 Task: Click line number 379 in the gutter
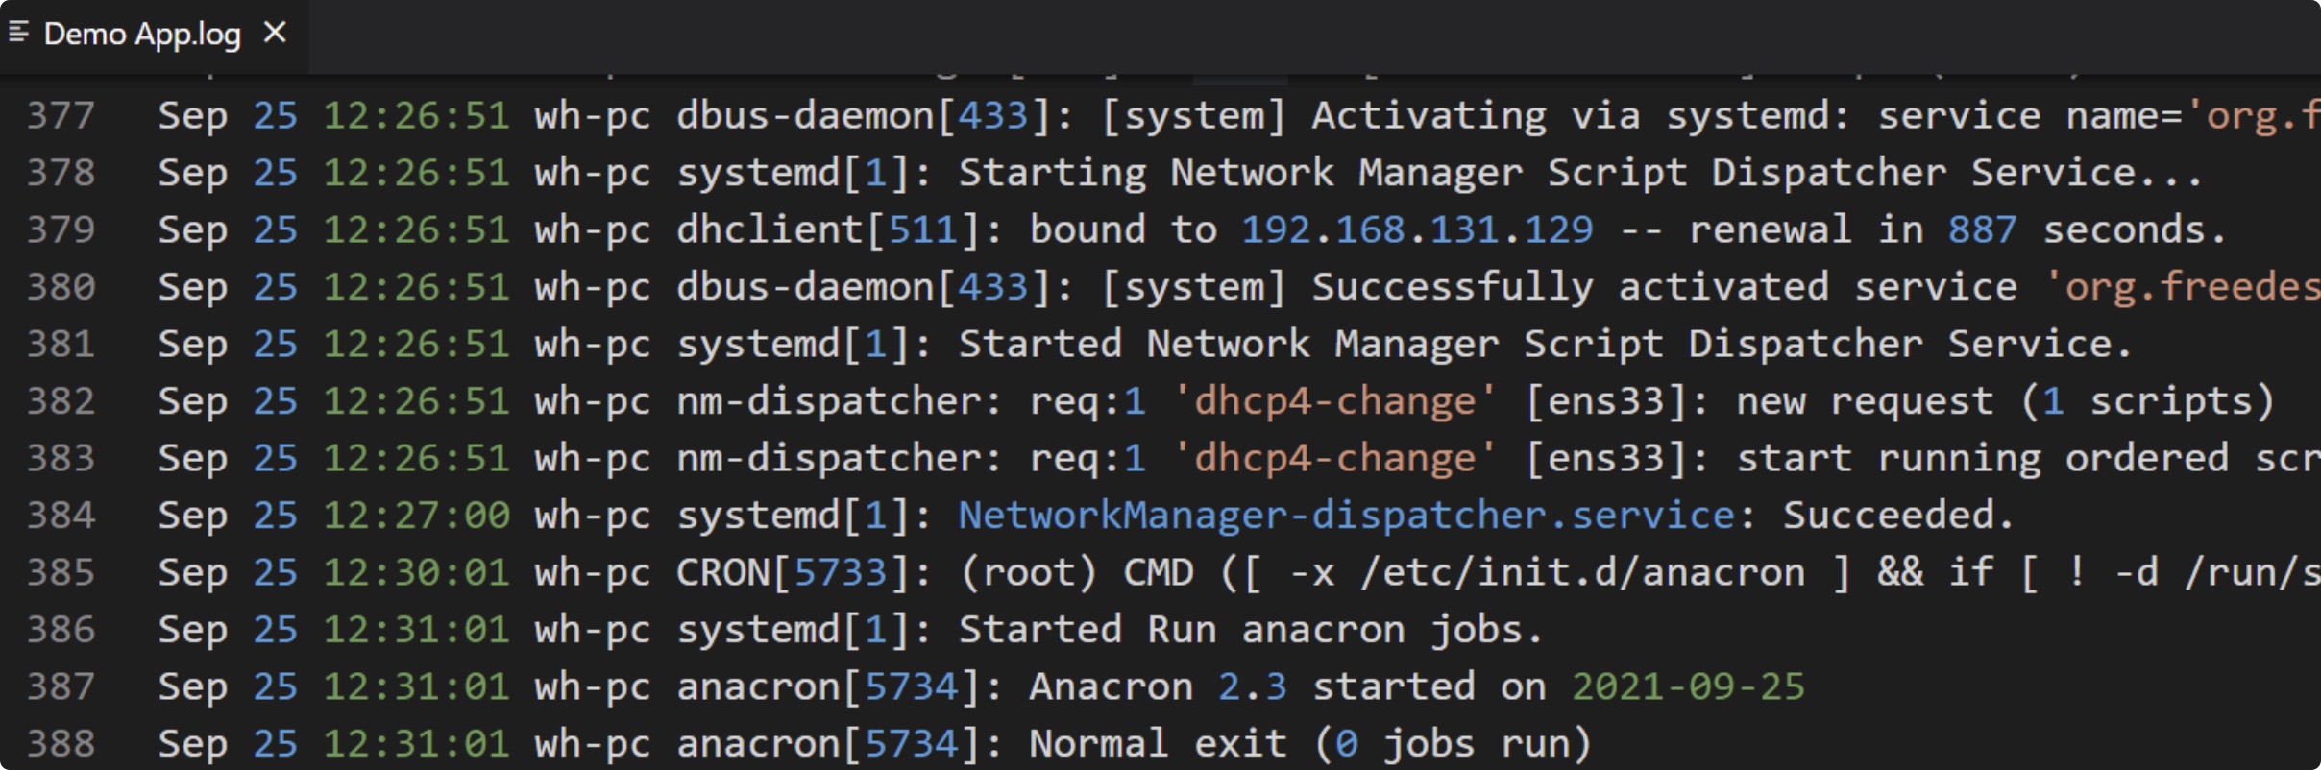click(x=61, y=230)
